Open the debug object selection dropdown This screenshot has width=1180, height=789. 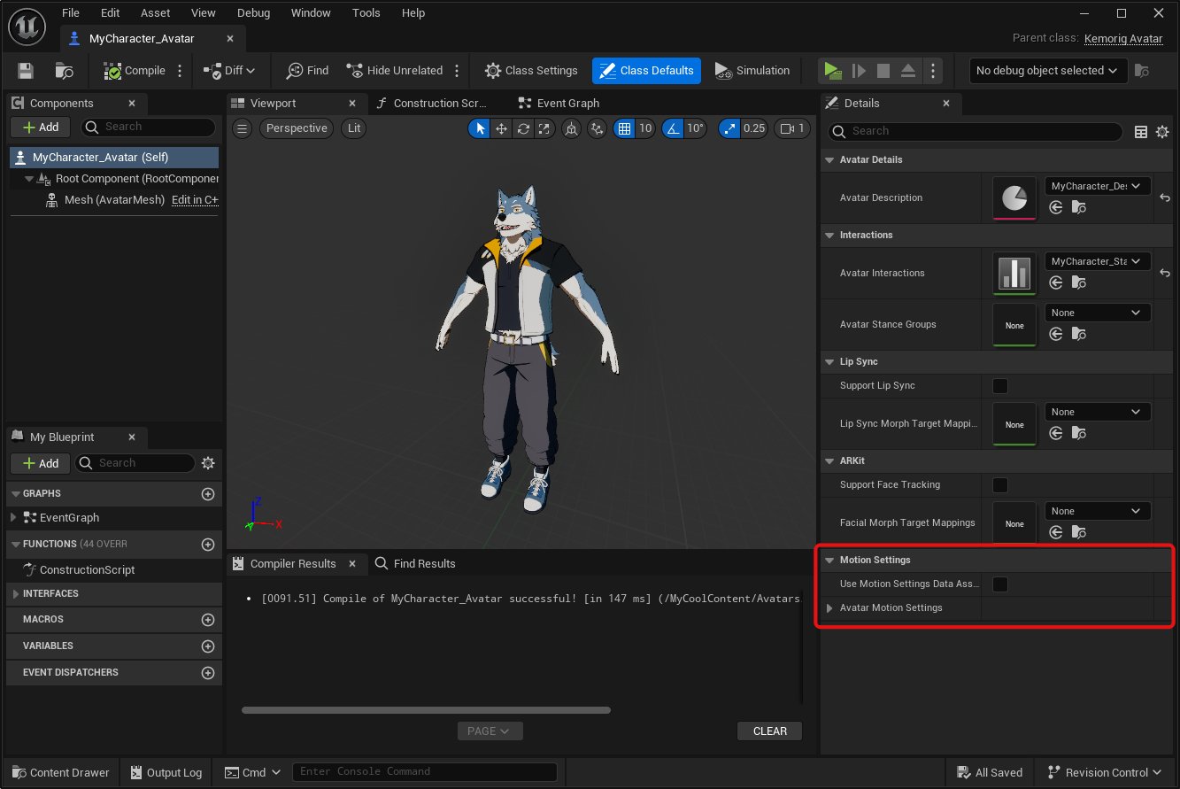pos(1048,71)
